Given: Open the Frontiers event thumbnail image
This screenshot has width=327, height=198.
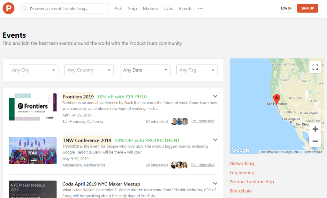Looking at the screenshot, I should coord(33,107).
